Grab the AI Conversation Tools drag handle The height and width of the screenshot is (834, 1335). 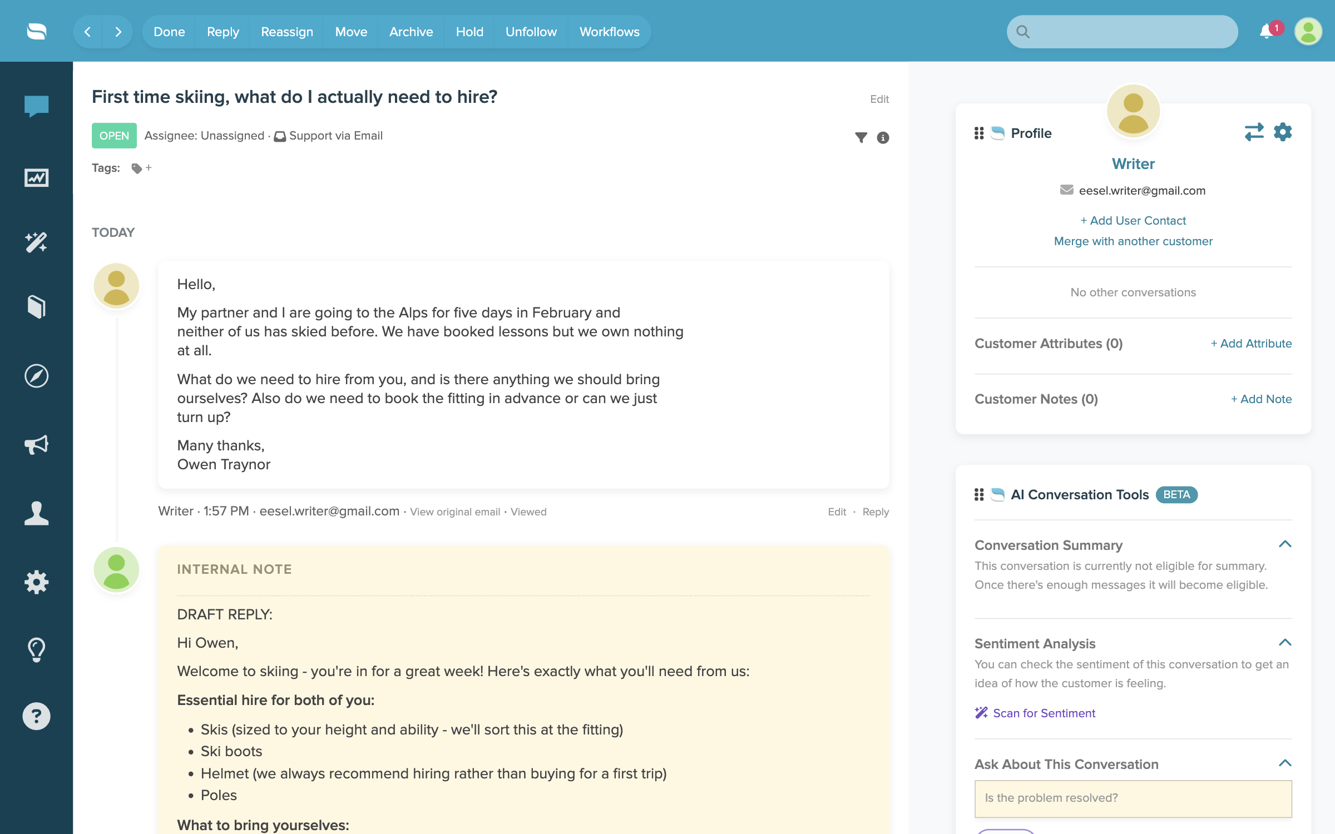(979, 495)
